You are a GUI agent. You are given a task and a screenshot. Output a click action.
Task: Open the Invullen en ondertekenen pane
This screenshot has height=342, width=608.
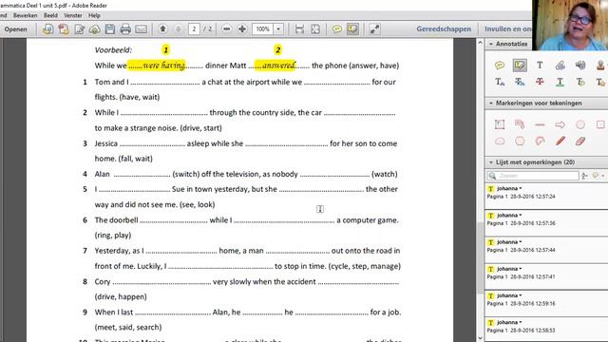pyautogui.click(x=507, y=28)
